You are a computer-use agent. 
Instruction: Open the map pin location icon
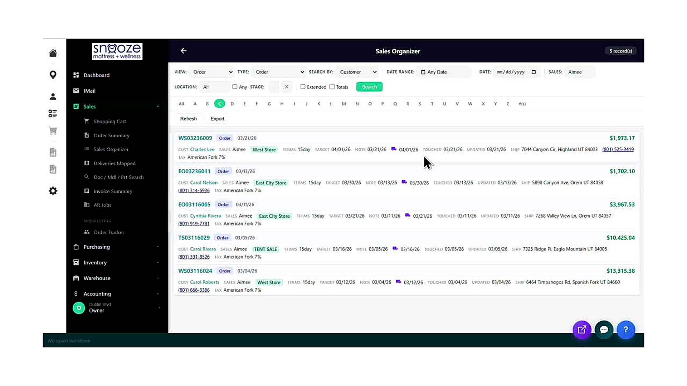(x=53, y=75)
